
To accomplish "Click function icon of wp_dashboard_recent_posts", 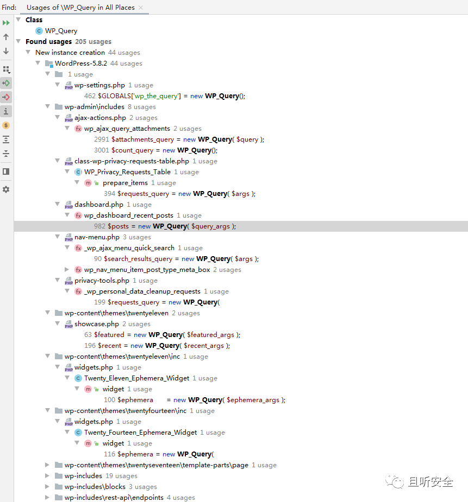I will (x=78, y=215).
